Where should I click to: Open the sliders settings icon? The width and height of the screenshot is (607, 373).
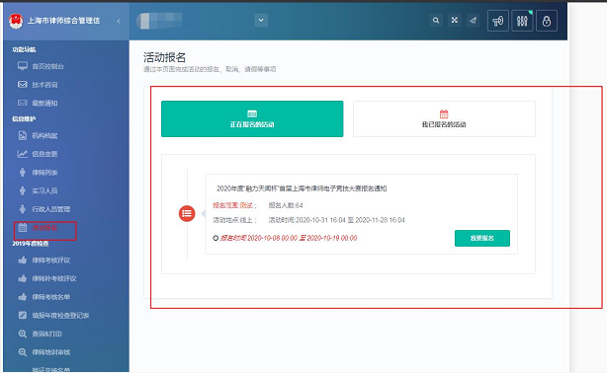(522, 21)
